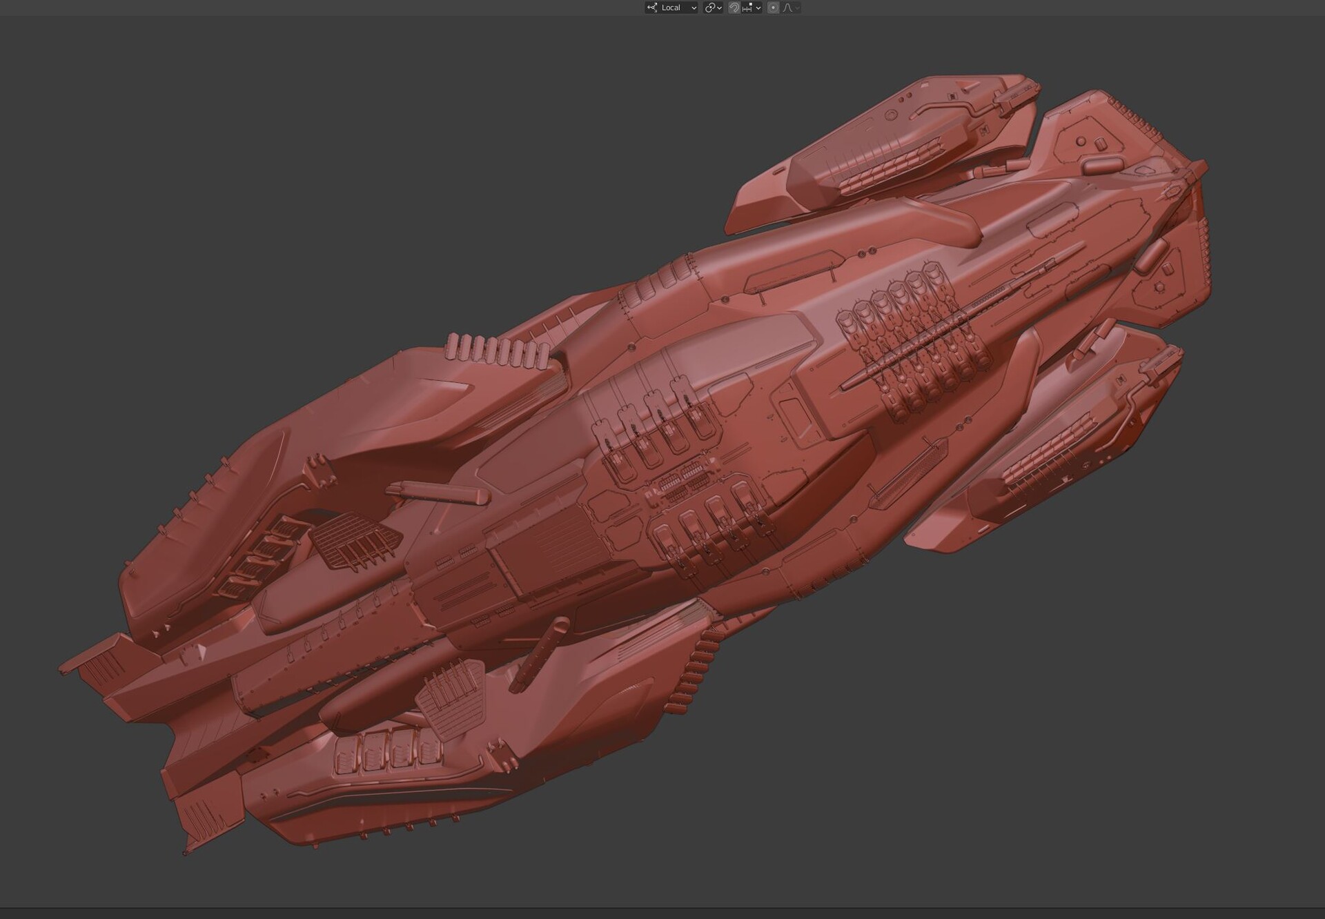Click the chevron beside the Local label
The height and width of the screenshot is (919, 1325).
[694, 8]
